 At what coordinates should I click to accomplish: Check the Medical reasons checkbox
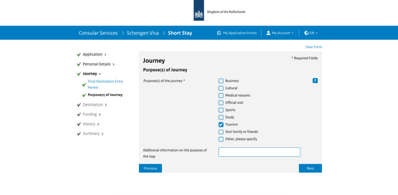tap(221, 95)
